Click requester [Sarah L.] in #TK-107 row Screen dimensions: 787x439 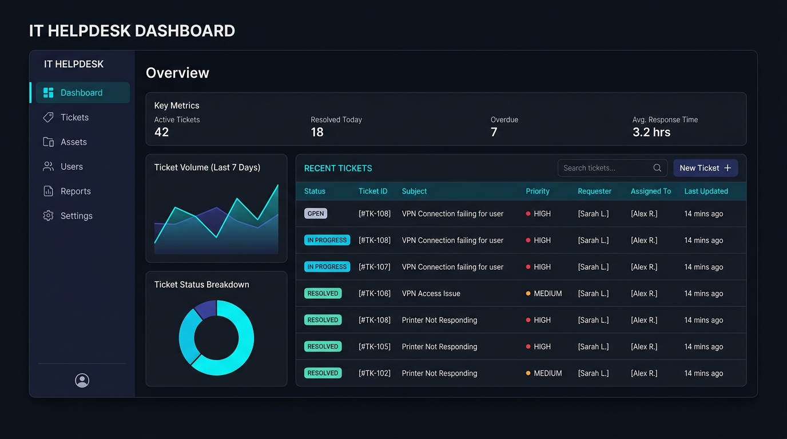[593, 267]
